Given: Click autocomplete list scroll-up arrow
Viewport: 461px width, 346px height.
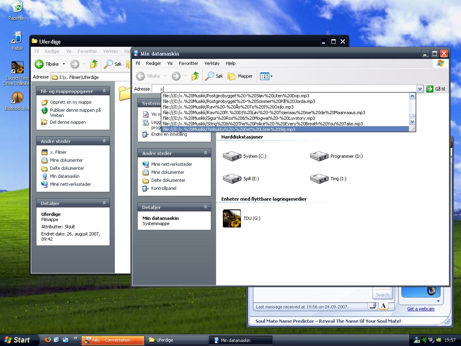Looking at the screenshot, I should [413, 96].
